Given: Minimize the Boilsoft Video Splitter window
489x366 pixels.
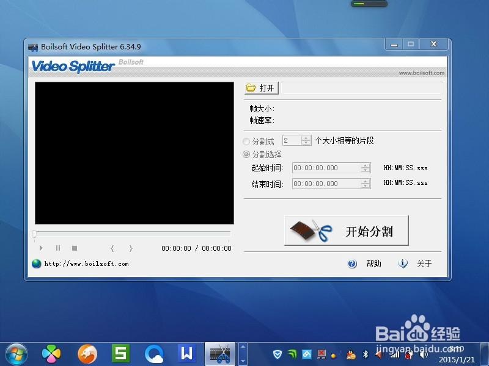Looking at the screenshot, I should pyautogui.click(x=394, y=44).
